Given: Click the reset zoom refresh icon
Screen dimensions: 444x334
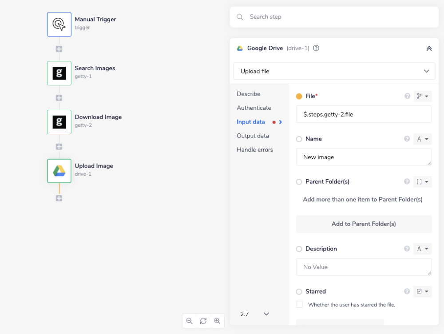Looking at the screenshot, I should click(x=203, y=321).
